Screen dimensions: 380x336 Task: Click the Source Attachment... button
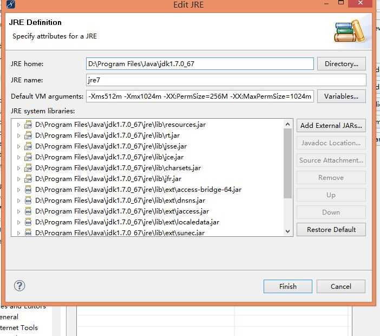pos(331,160)
